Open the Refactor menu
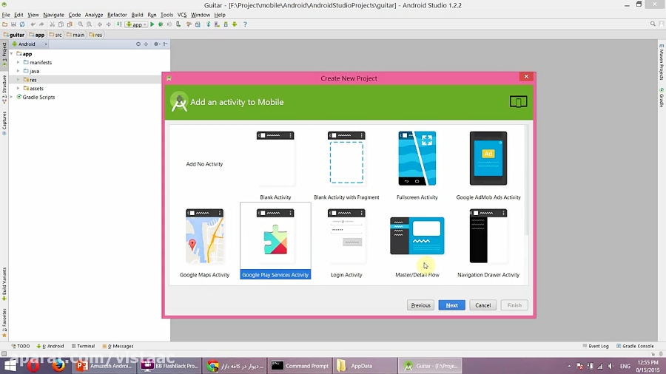This screenshot has width=666, height=374. tap(117, 15)
